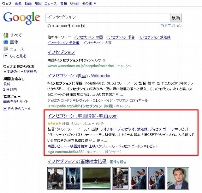The width and height of the screenshot is (202, 193).
Task: Open the movie poster thumbnail with city
Action: coord(73,178)
